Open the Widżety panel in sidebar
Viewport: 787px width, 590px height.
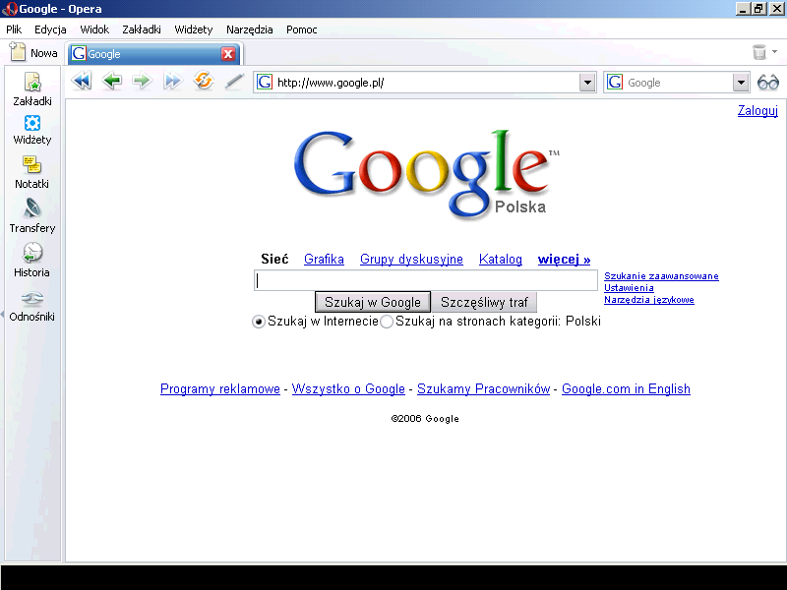[x=32, y=130]
